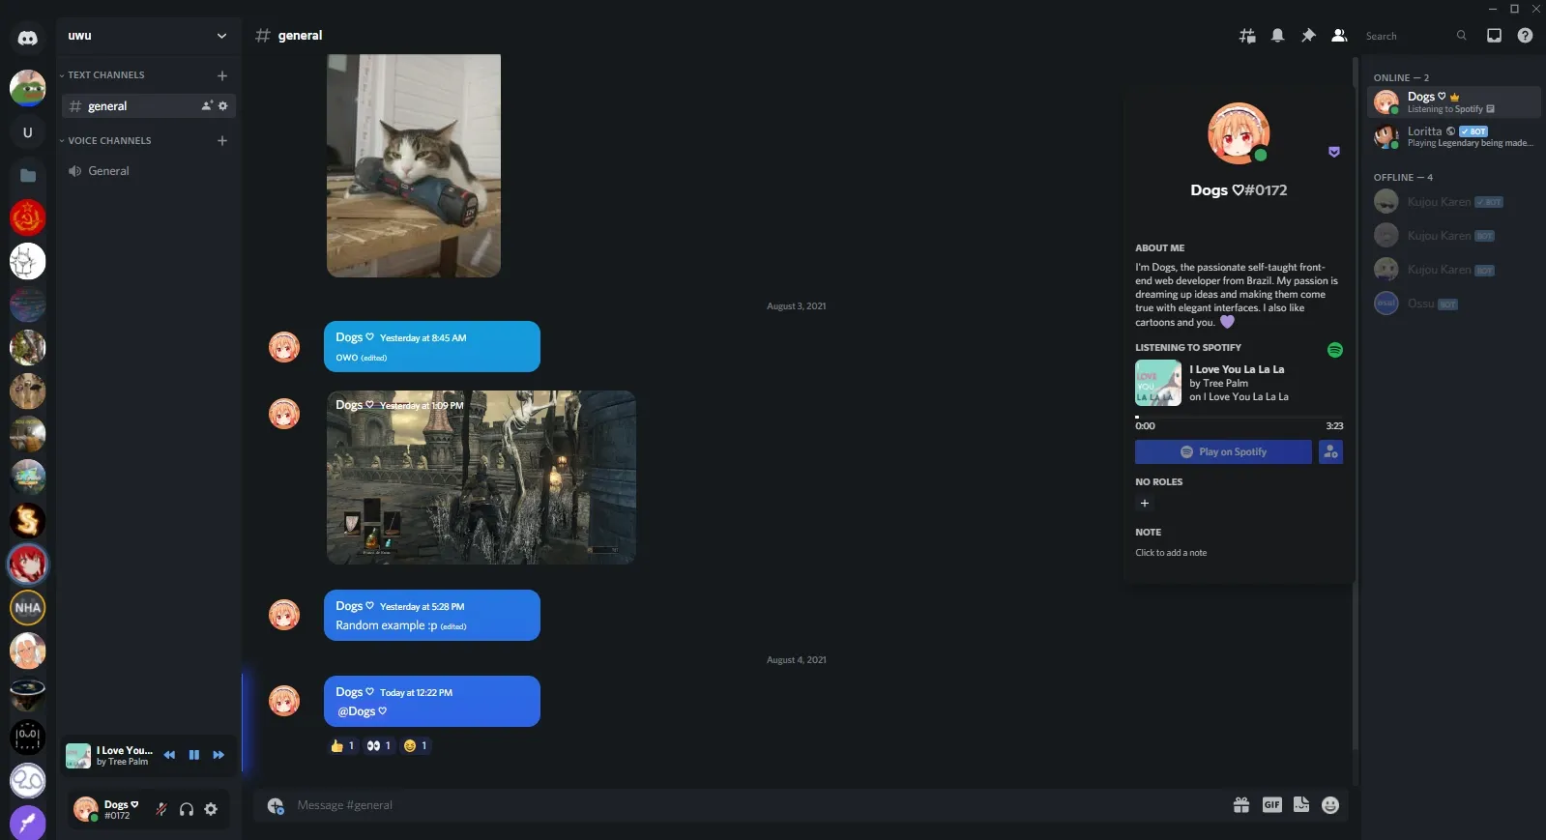Edit general channel settings gear
Image resolution: width=1546 pixels, height=840 pixels.
pos(223,106)
